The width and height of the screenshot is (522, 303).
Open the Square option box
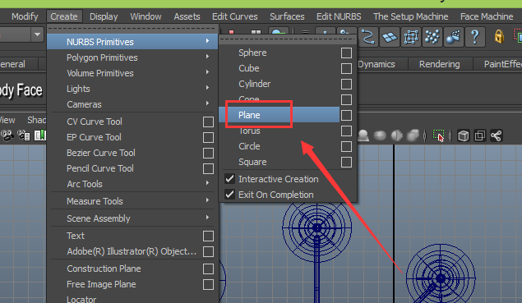tap(346, 163)
